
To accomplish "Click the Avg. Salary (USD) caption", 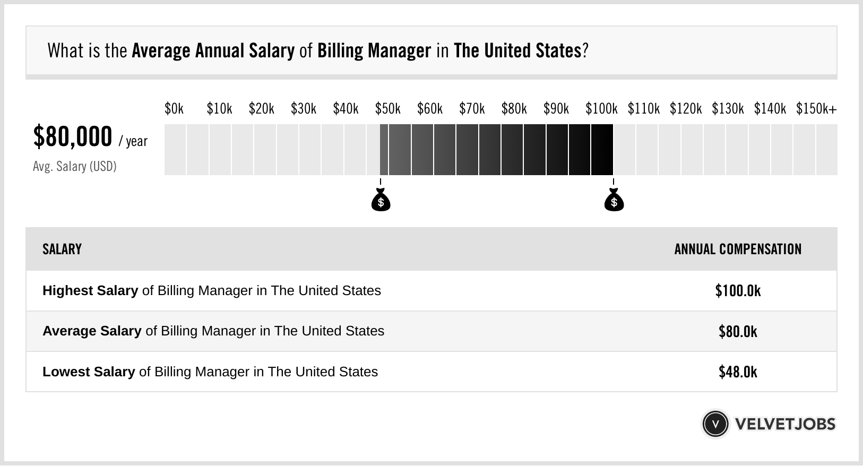I will pyautogui.click(x=75, y=166).
